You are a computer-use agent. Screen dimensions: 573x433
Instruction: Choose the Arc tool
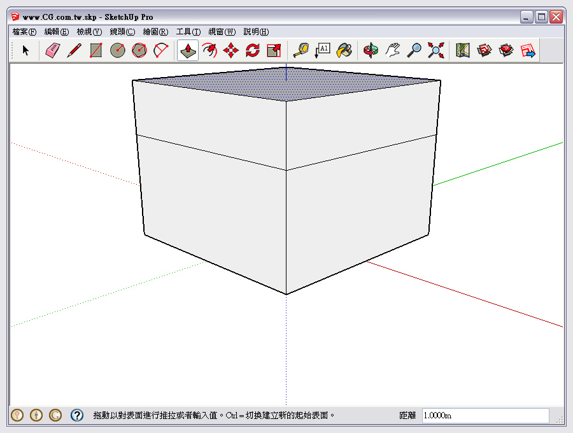[161, 50]
